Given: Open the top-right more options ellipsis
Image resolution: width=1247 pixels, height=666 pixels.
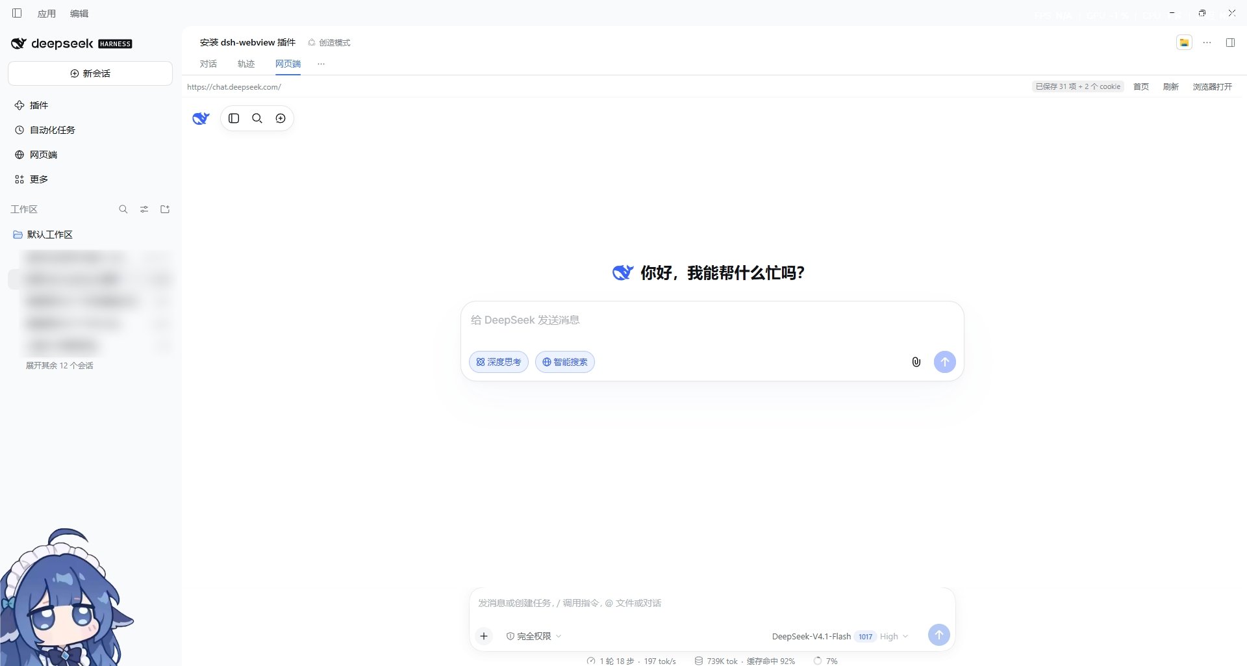Looking at the screenshot, I should 1207,43.
